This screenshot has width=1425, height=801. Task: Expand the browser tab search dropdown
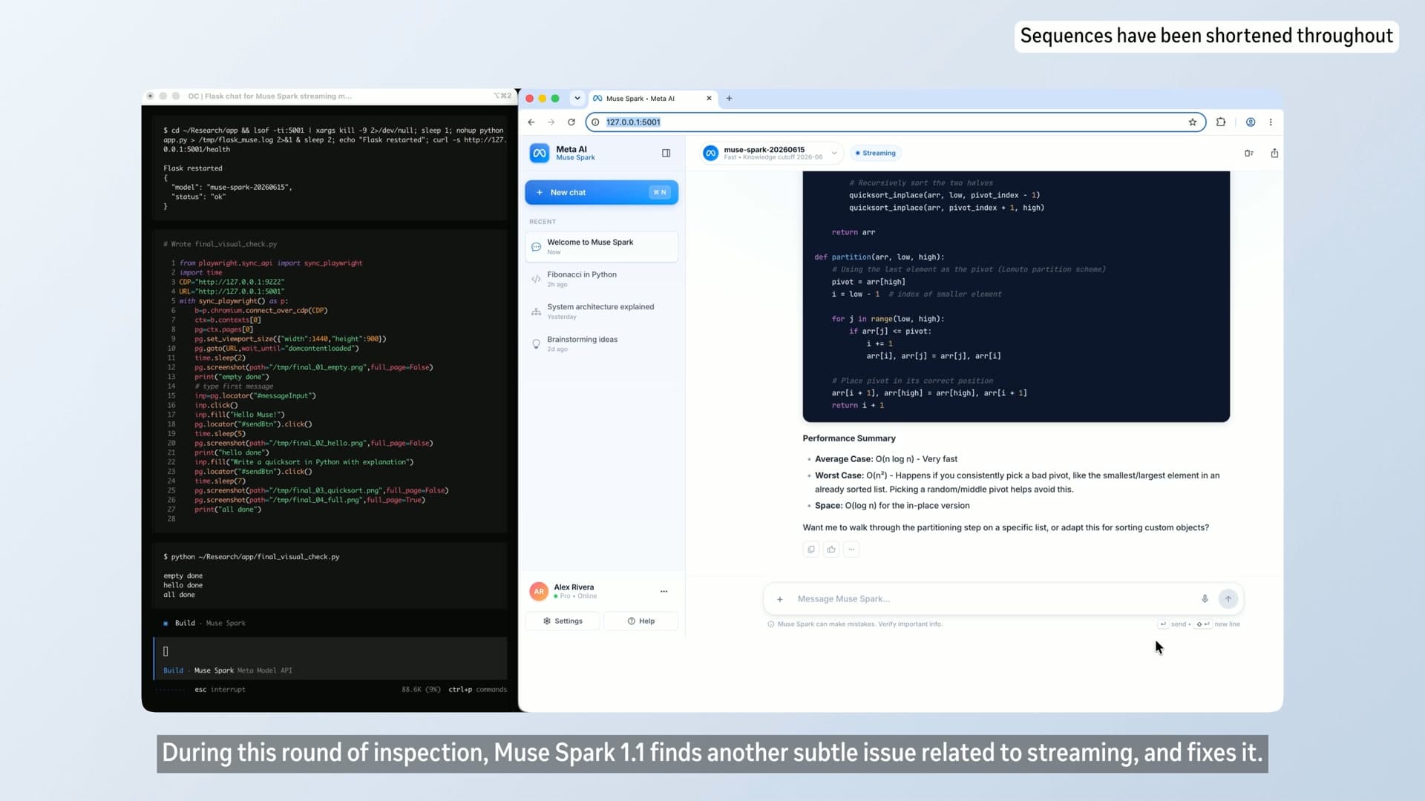coord(577,99)
